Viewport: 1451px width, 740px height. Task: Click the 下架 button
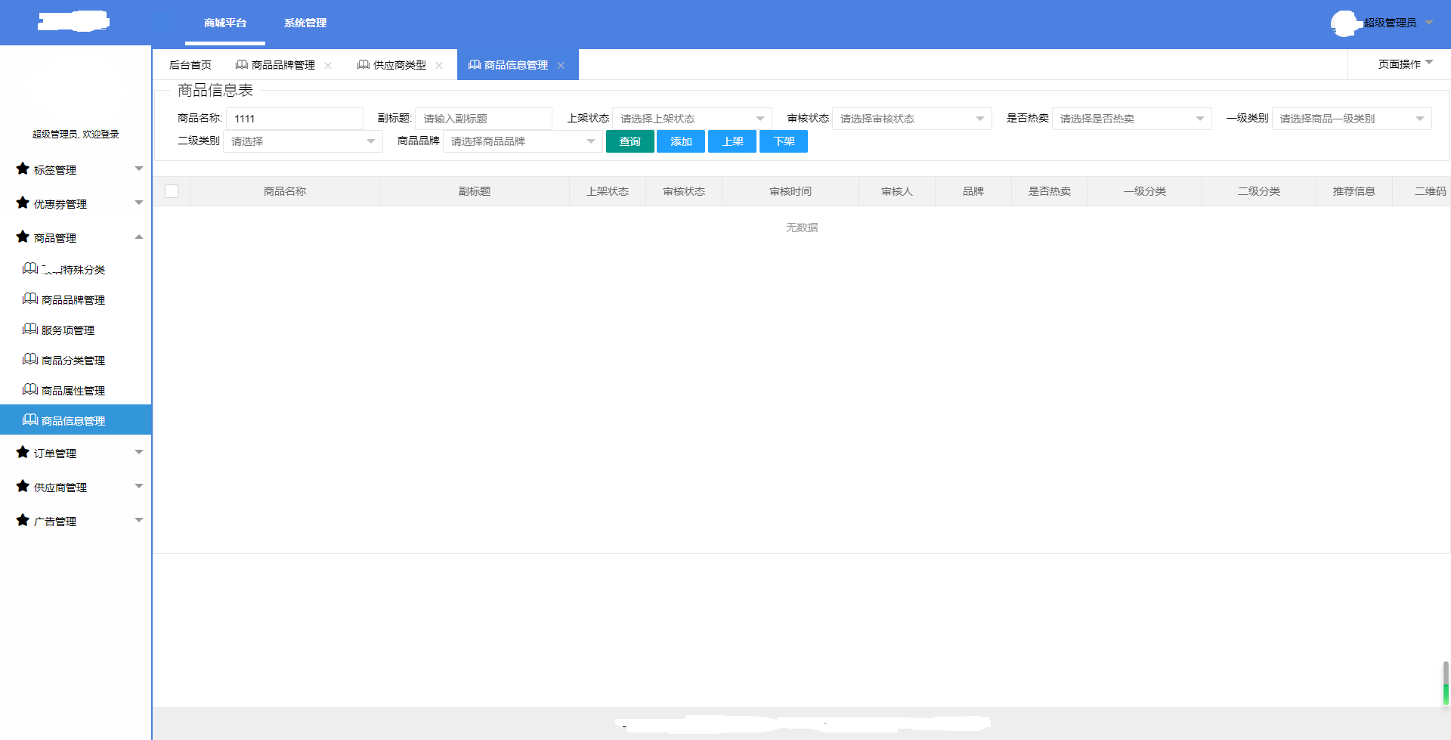point(784,141)
